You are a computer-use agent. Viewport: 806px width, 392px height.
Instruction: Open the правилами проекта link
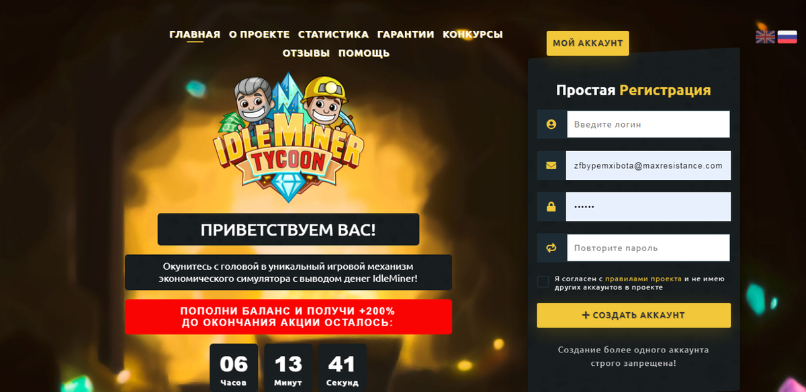point(643,279)
